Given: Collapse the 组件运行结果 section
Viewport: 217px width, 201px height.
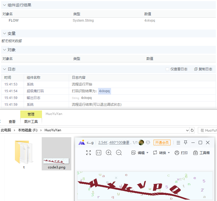Looking at the screenshot, I should (5, 5).
